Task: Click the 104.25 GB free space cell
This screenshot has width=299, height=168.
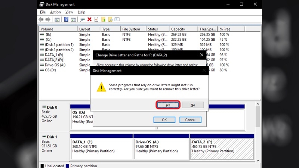Action: click(207, 40)
